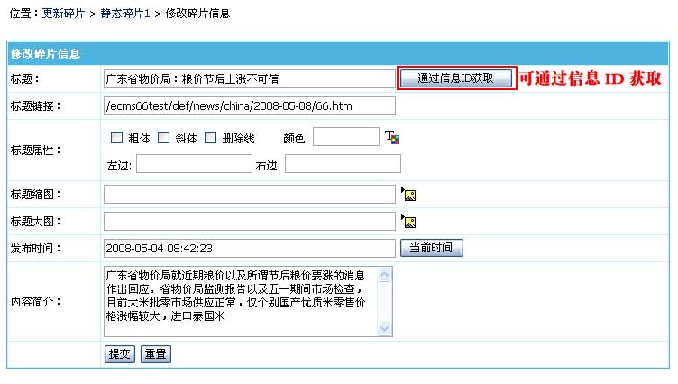Click the 左边 input field

tap(190, 164)
